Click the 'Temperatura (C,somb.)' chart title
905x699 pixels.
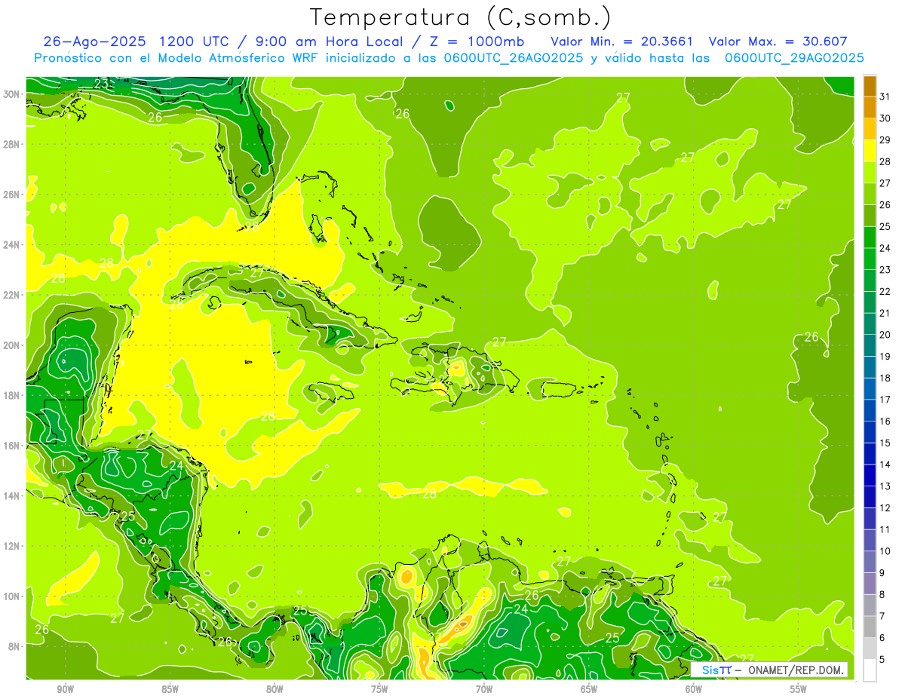coord(460,17)
